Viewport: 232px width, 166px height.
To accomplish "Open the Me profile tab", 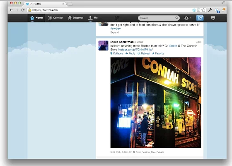I will click(93, 18).
